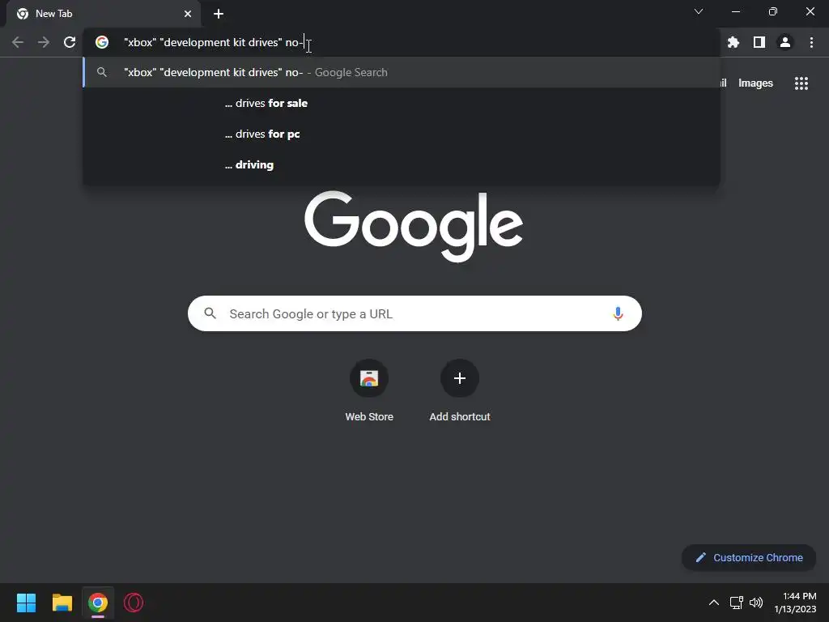The image size is (829, 622).
Task: Click the Customize Chrome button
Action: (x=749, y=557)
